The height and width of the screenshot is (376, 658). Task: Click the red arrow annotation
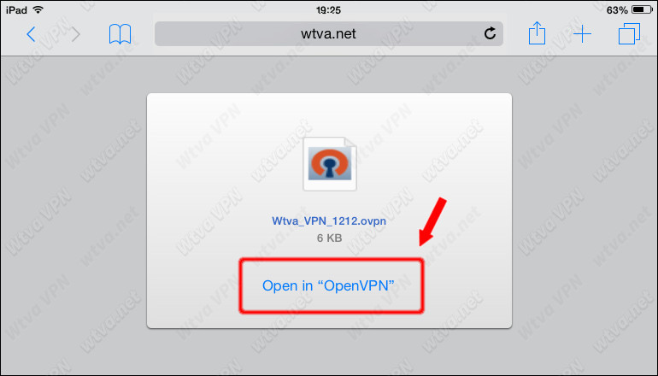(x=432, y=221)
